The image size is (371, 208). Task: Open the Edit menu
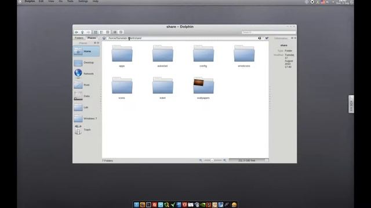pyautogui.click(x=41, y=1)
